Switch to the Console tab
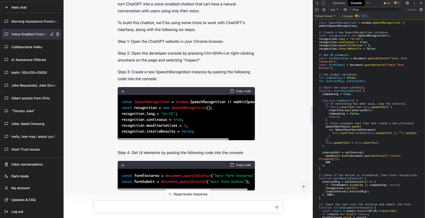Viewport: 425px width, 218px height. (x=356, y=3)
